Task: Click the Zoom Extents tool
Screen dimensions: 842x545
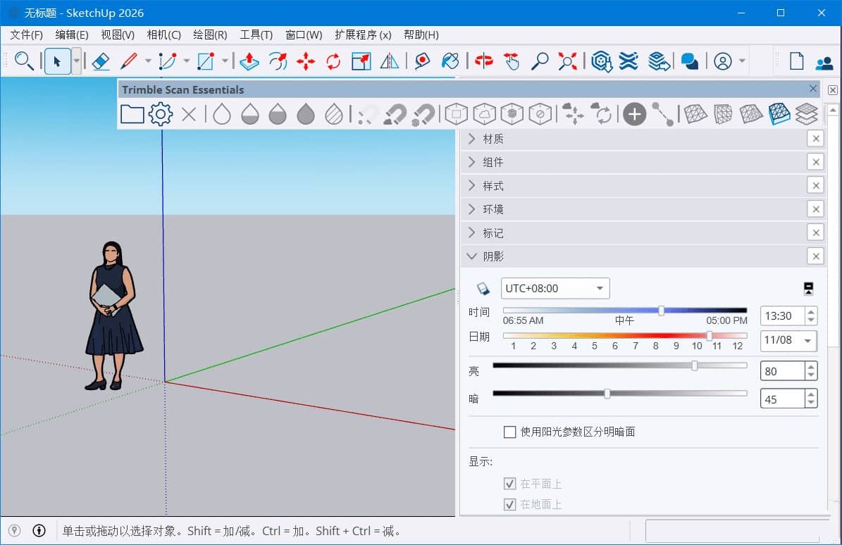Action: [x=568, y=61]
